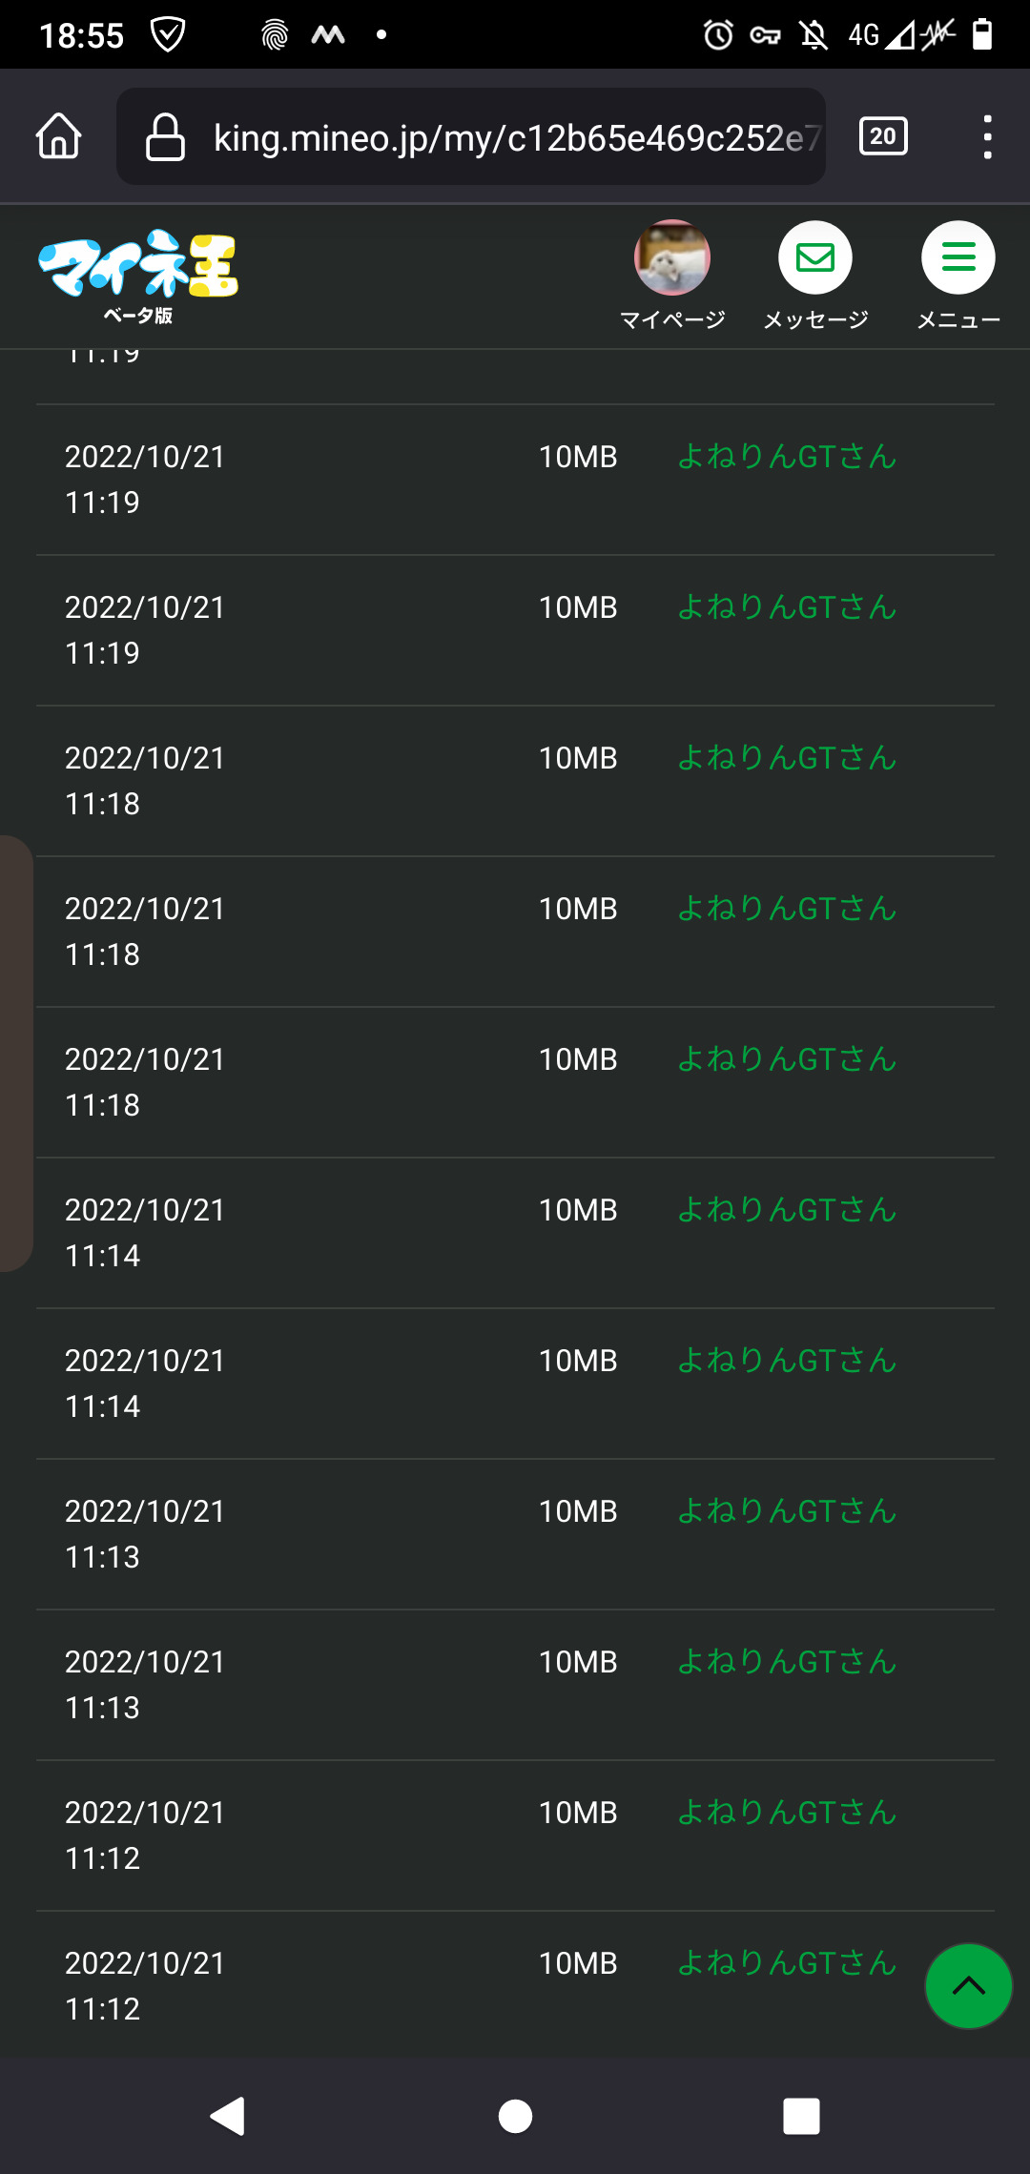
Task: Open the browser tab switcher showing 20
Action: (883, 136)
